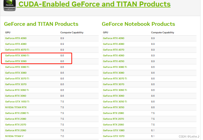Open GeForce RTX 3050 Ti notebook link

(x=115, y=102)
